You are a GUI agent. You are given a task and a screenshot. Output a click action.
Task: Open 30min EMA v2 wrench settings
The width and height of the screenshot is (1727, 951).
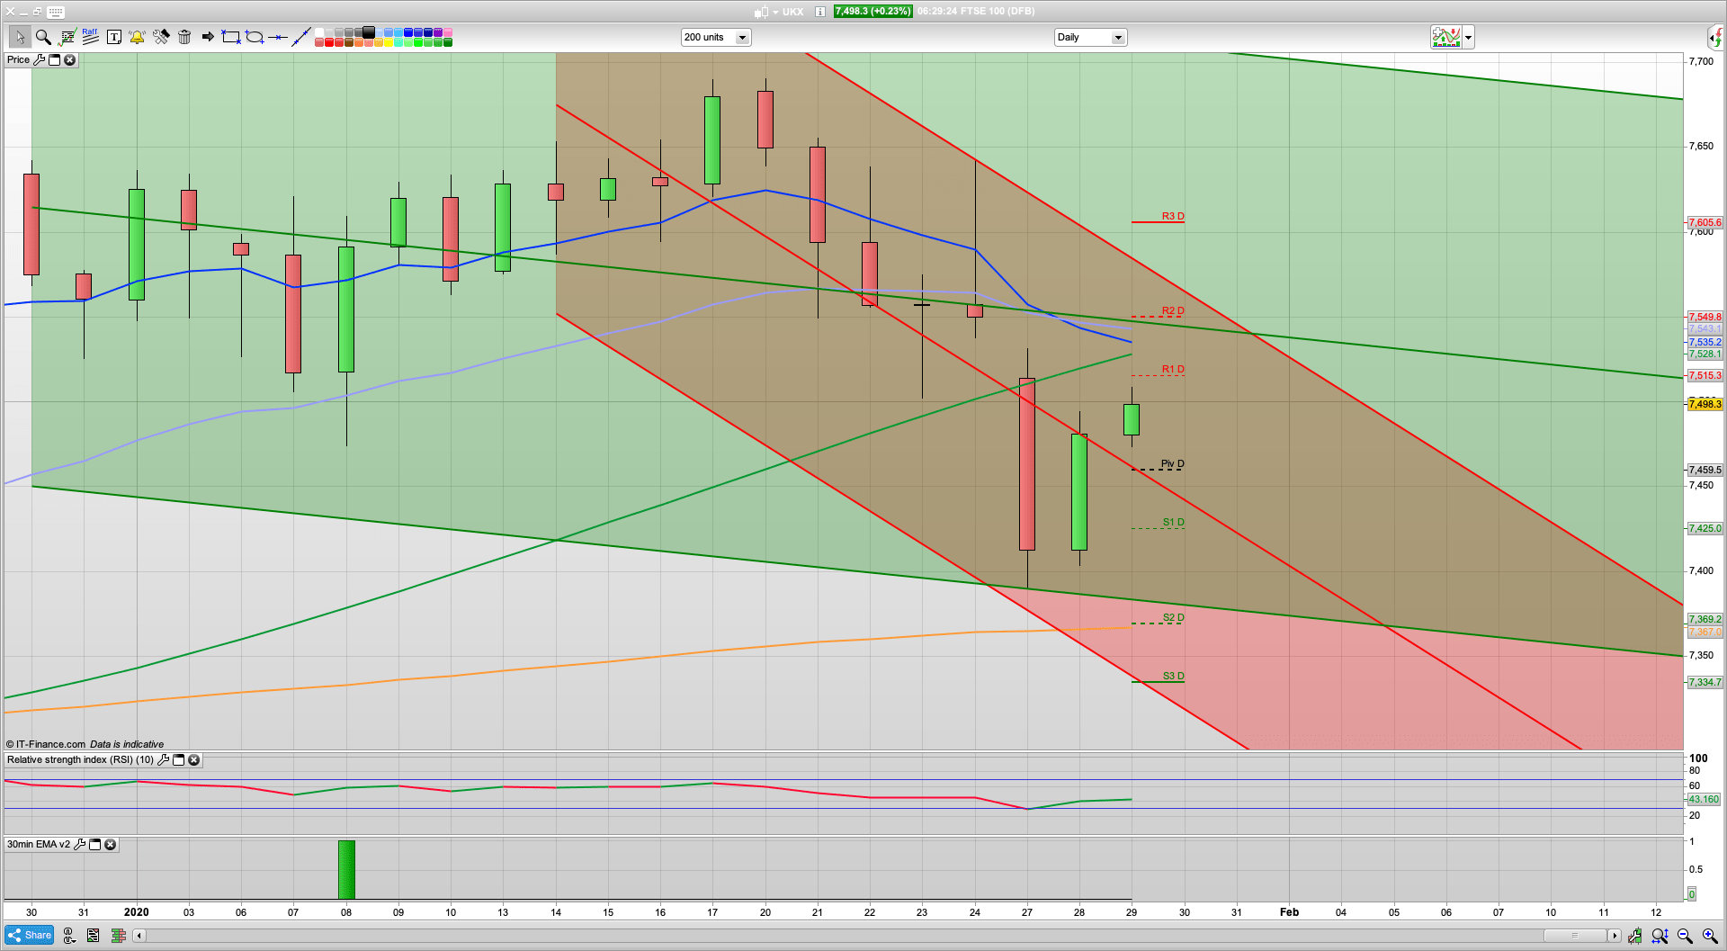79,844
